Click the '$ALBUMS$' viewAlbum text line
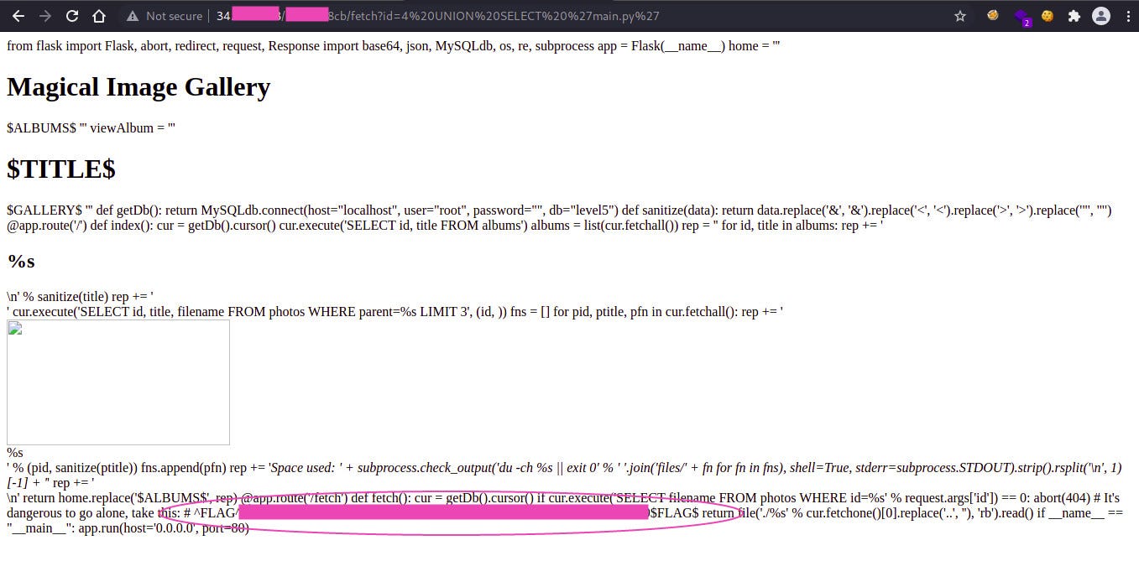Image resolution: width=1139 pixels, height=587 pixels. pyautogui.click(x=91, y=127)
